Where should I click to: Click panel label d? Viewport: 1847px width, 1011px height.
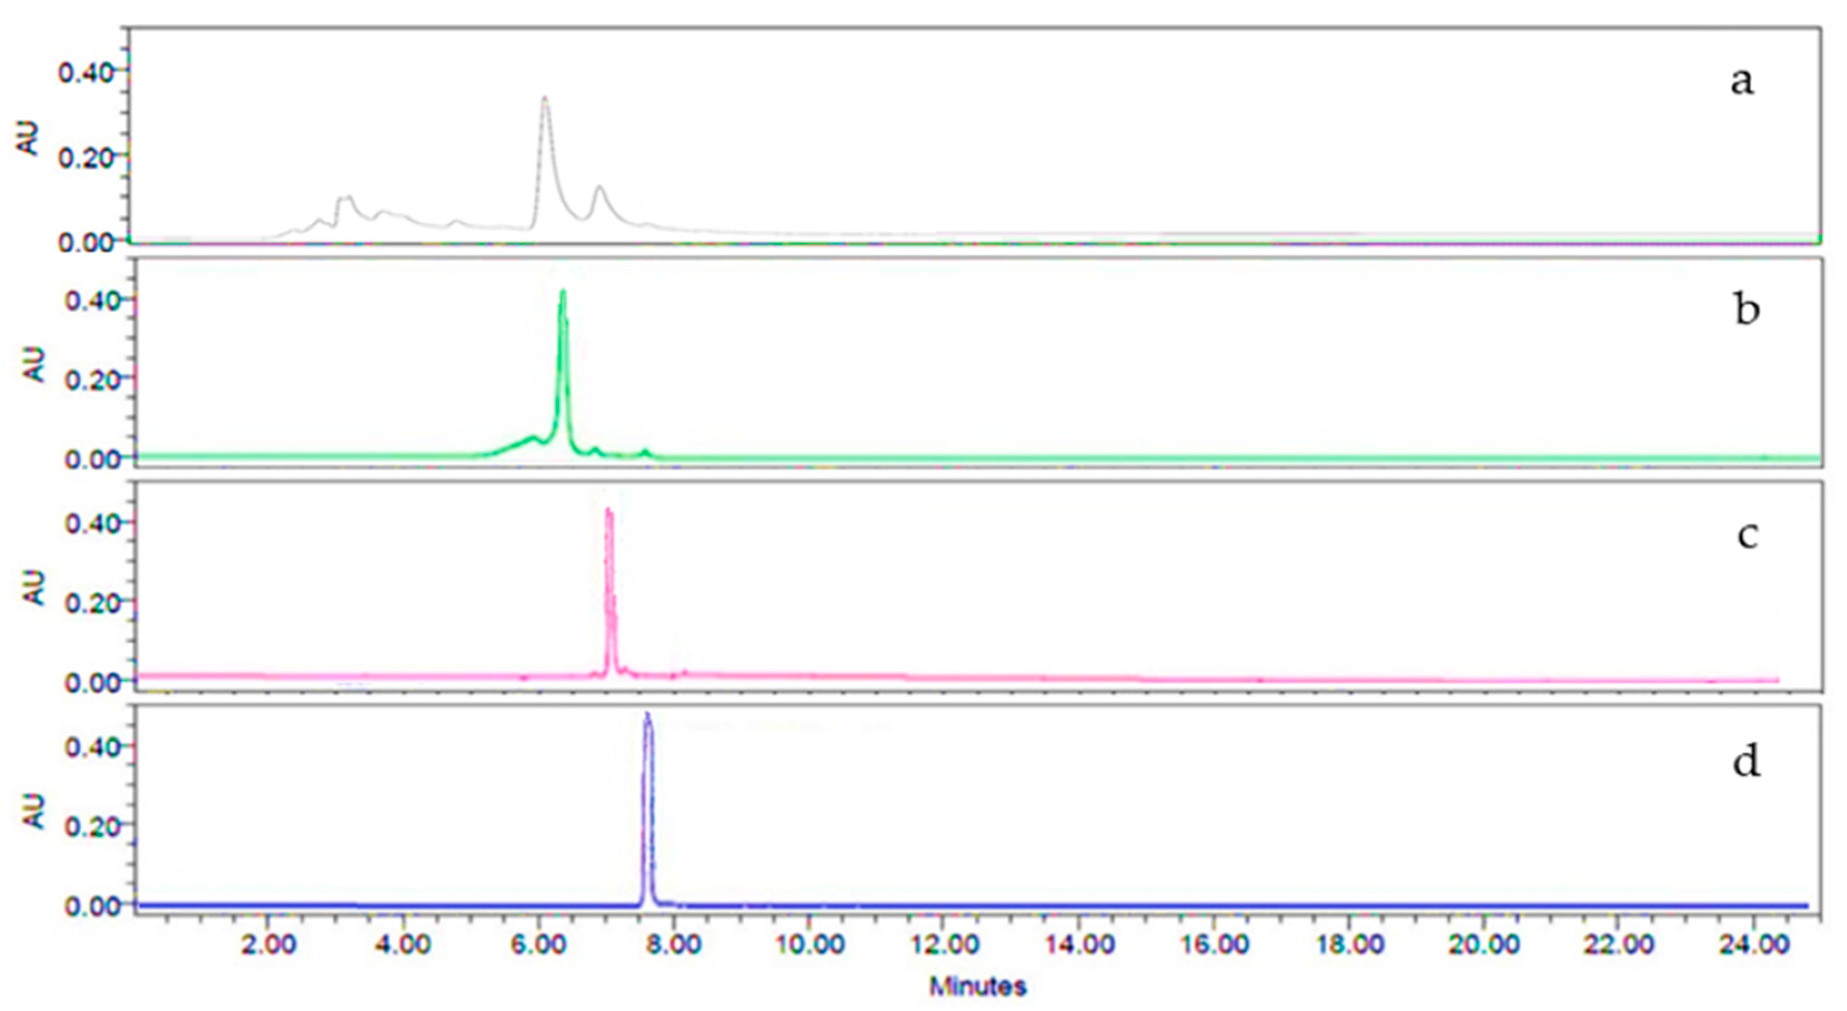click(1747, 761)
